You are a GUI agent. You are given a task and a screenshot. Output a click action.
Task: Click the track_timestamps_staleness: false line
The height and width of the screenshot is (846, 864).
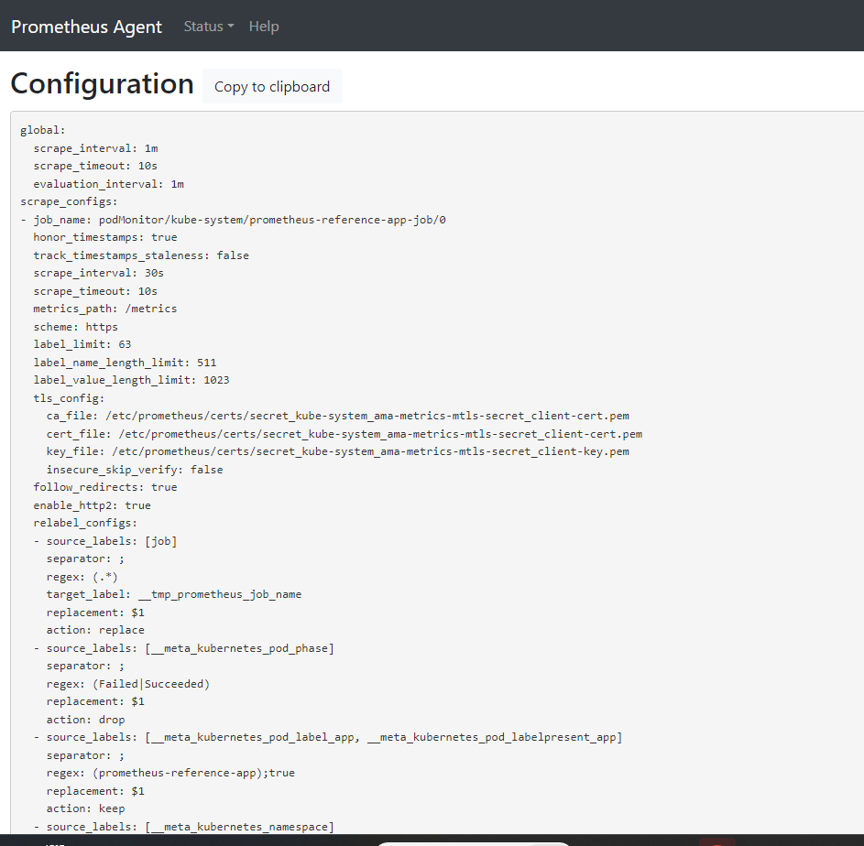(141, 255)
